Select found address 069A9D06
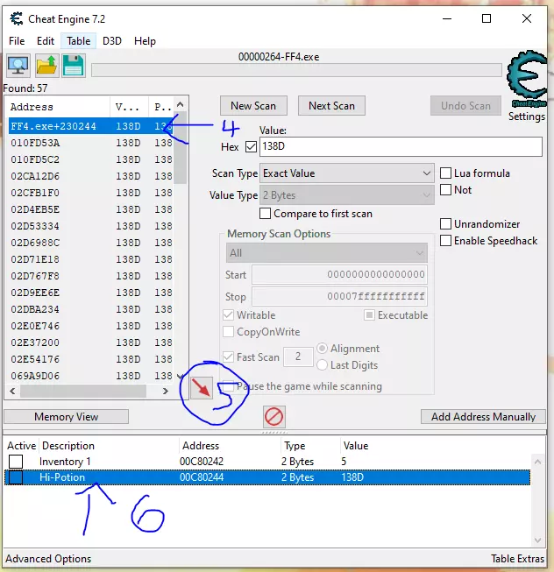The image size is (554, 572). 90,376
